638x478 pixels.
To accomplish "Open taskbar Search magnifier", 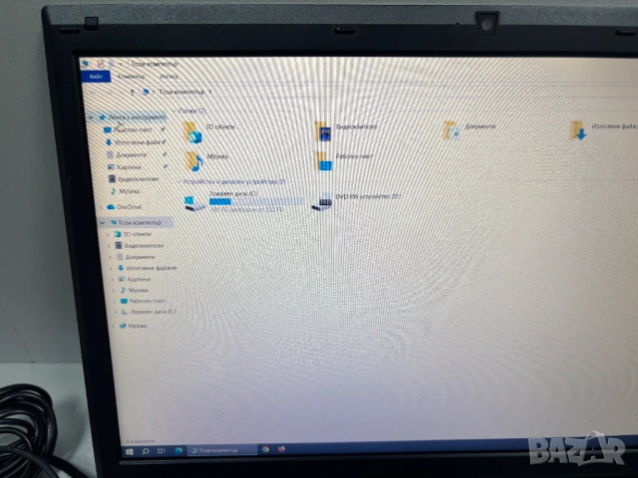I will click(x=146, y=451).
